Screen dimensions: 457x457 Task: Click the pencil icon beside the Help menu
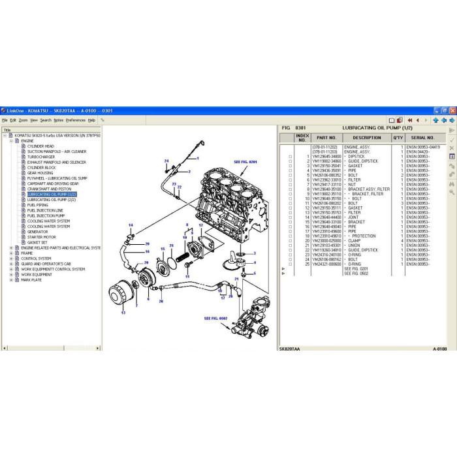pyautogui.click(x=102, y=120)
